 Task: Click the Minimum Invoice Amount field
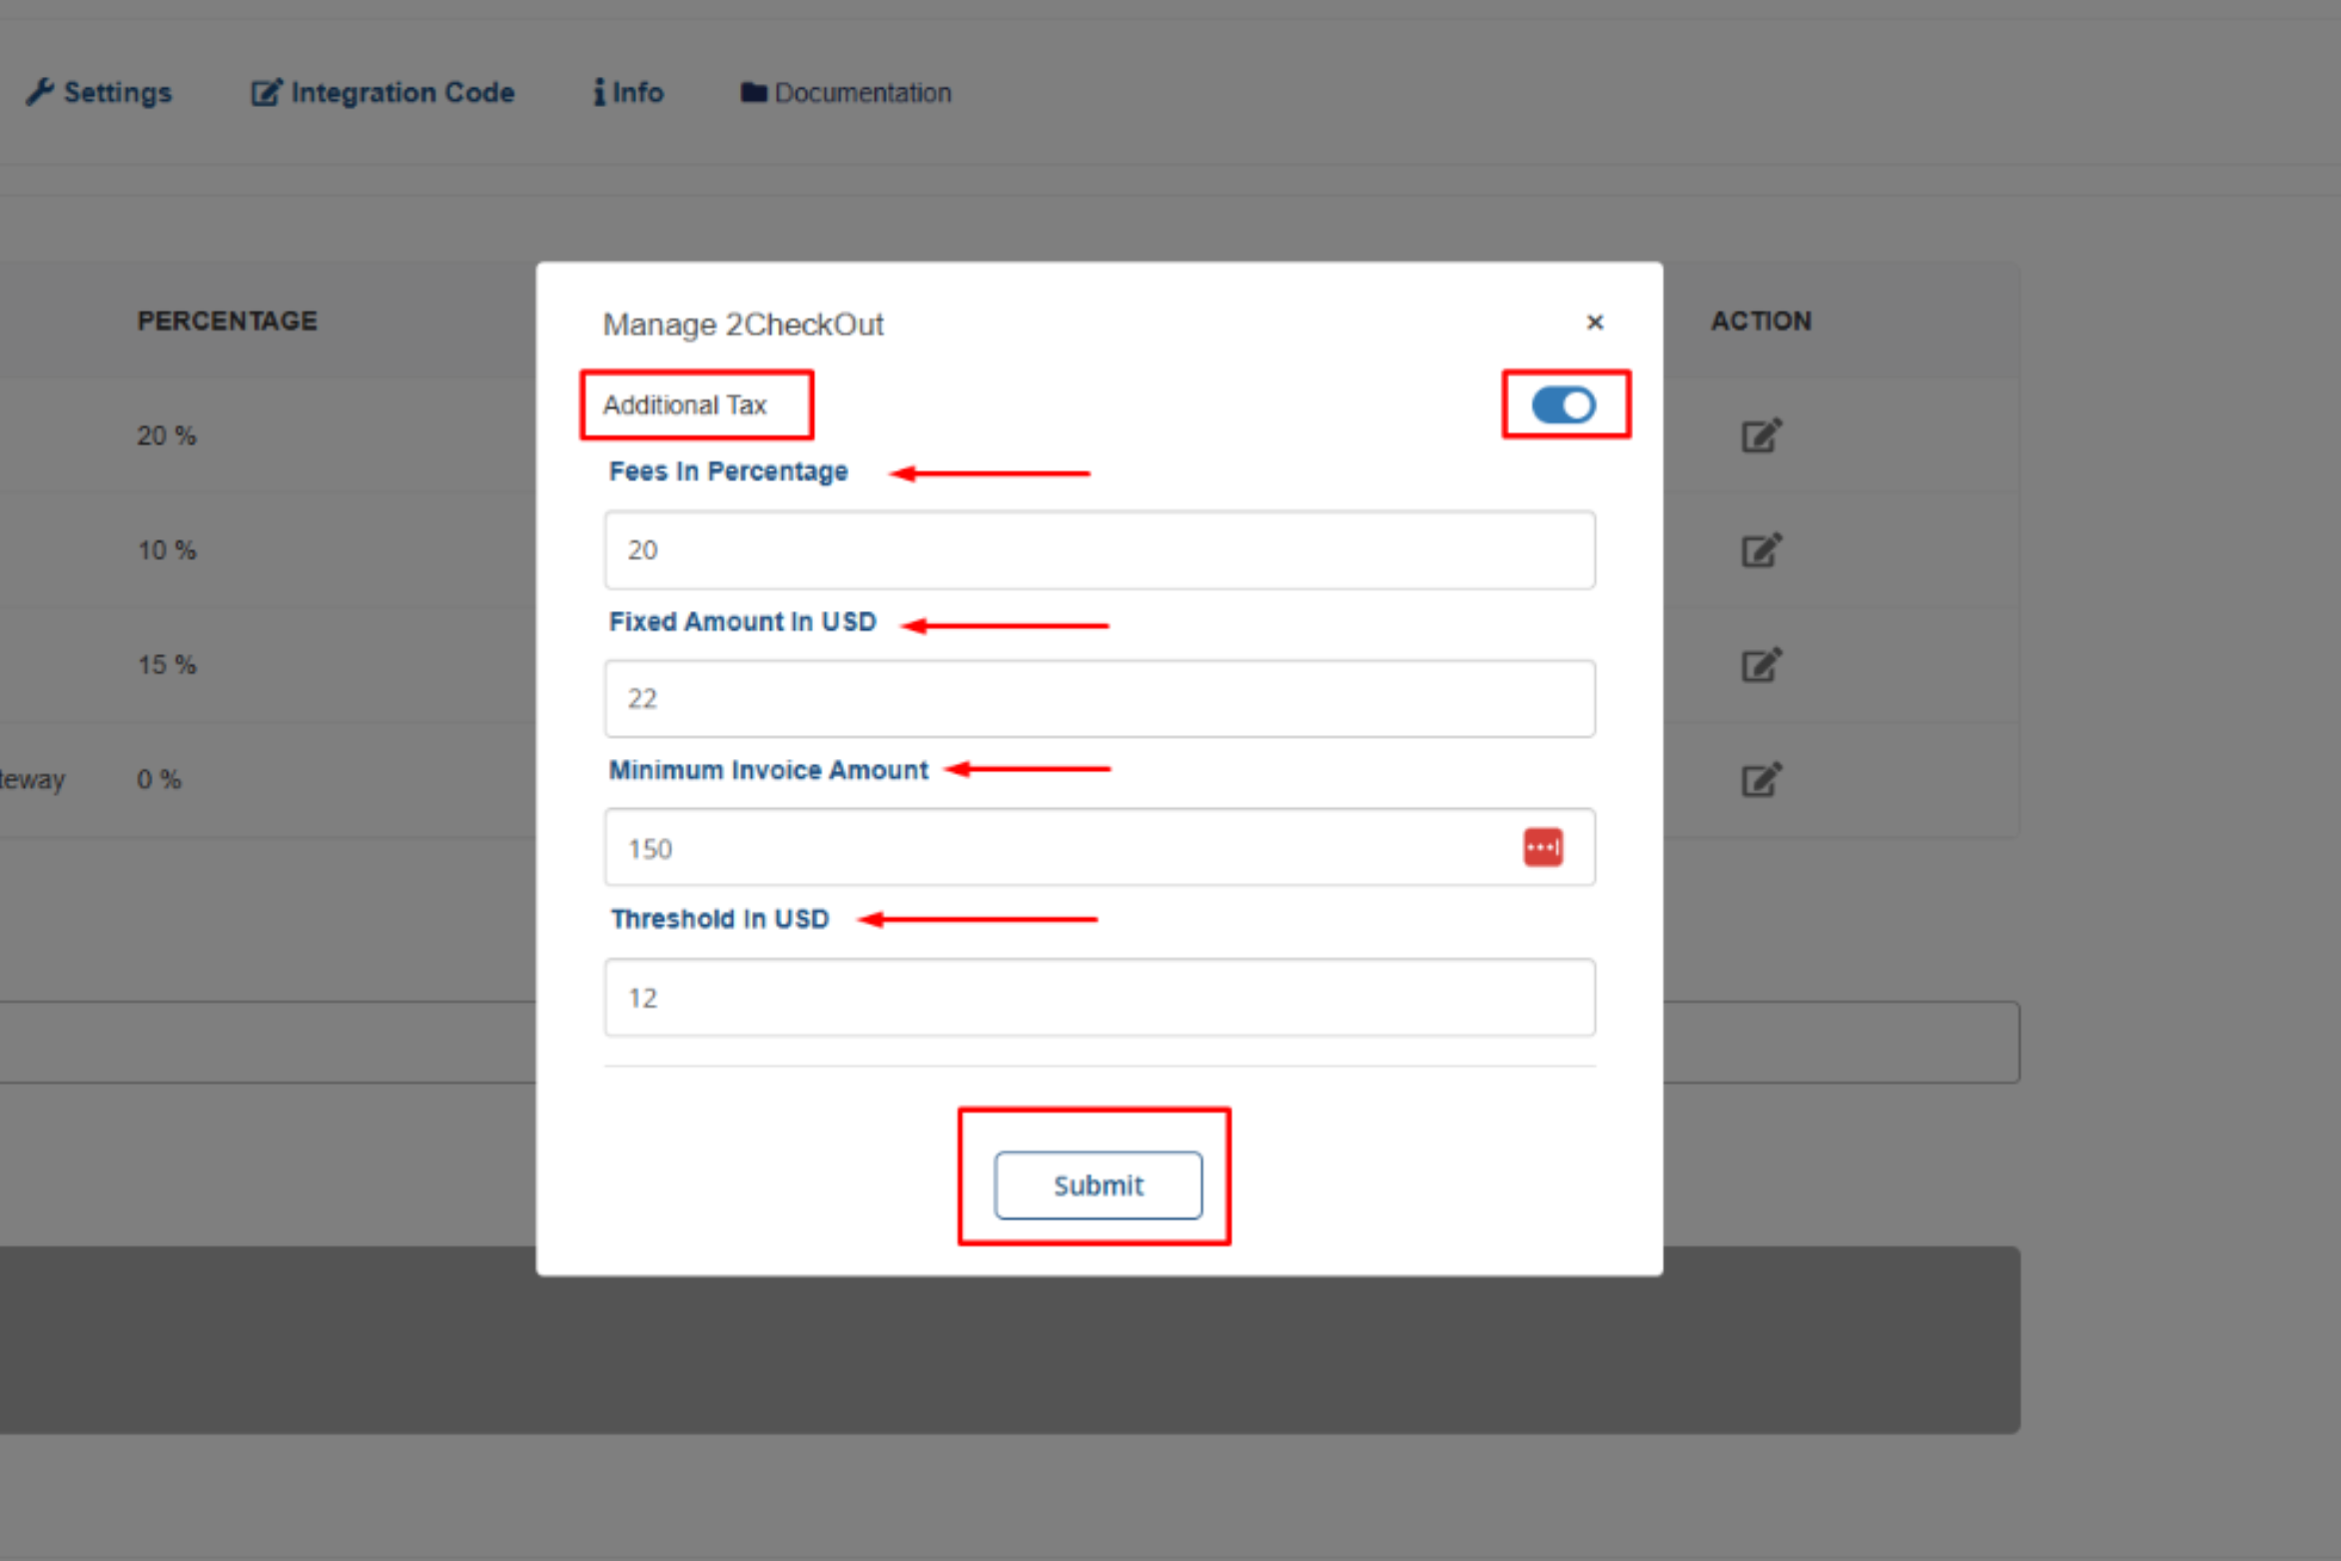[x=1059, y=848]
